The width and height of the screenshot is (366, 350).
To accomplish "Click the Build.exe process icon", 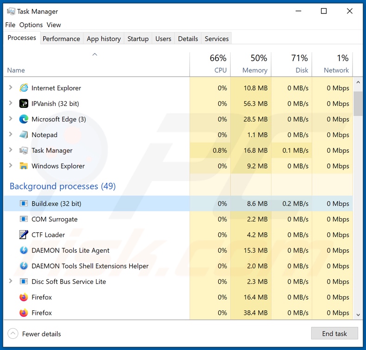I will point(24,204).
